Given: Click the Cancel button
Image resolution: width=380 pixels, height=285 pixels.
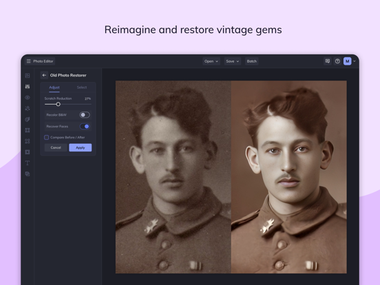Looking at the screenshot, I should click(56, 147).
